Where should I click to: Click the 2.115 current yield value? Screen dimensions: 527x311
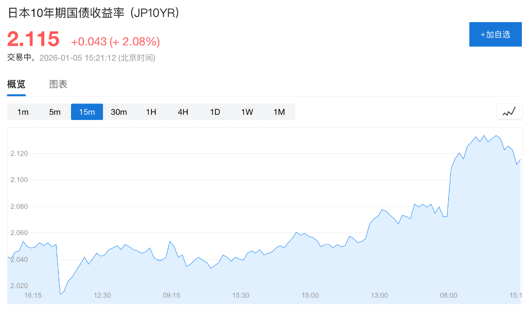coord(33,40)
